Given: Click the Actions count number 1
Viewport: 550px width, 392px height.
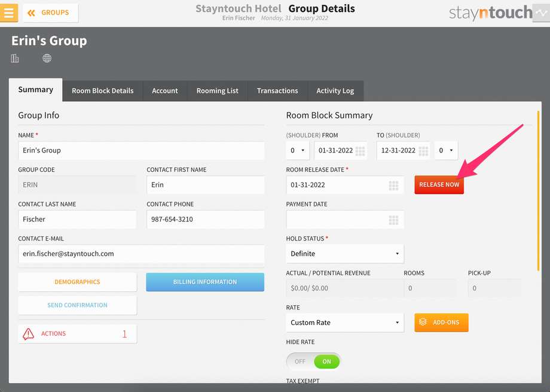Looking at the screenshot, I should (x=124, y=334).
